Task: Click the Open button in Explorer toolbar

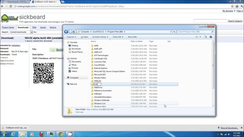Action: click(x=84, y=37)
